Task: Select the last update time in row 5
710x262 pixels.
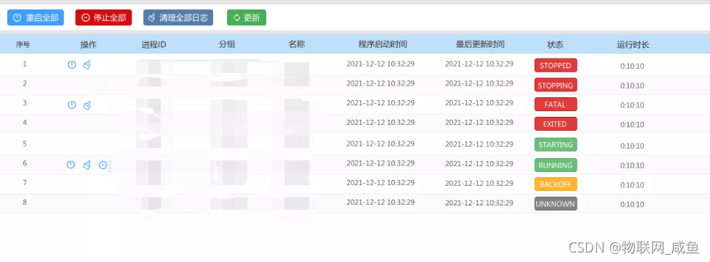Action: pos(479,144)
